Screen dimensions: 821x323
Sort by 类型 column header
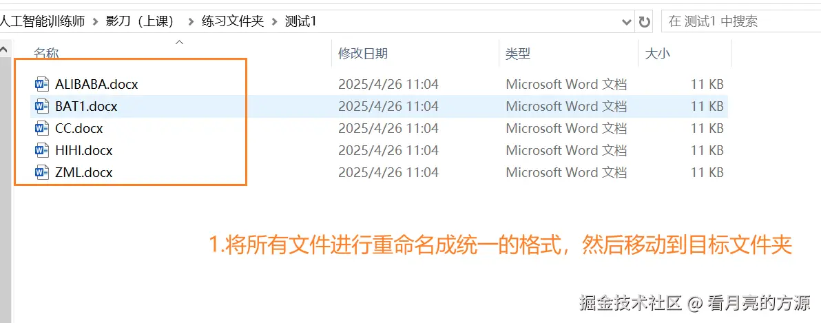coord(518,54)
